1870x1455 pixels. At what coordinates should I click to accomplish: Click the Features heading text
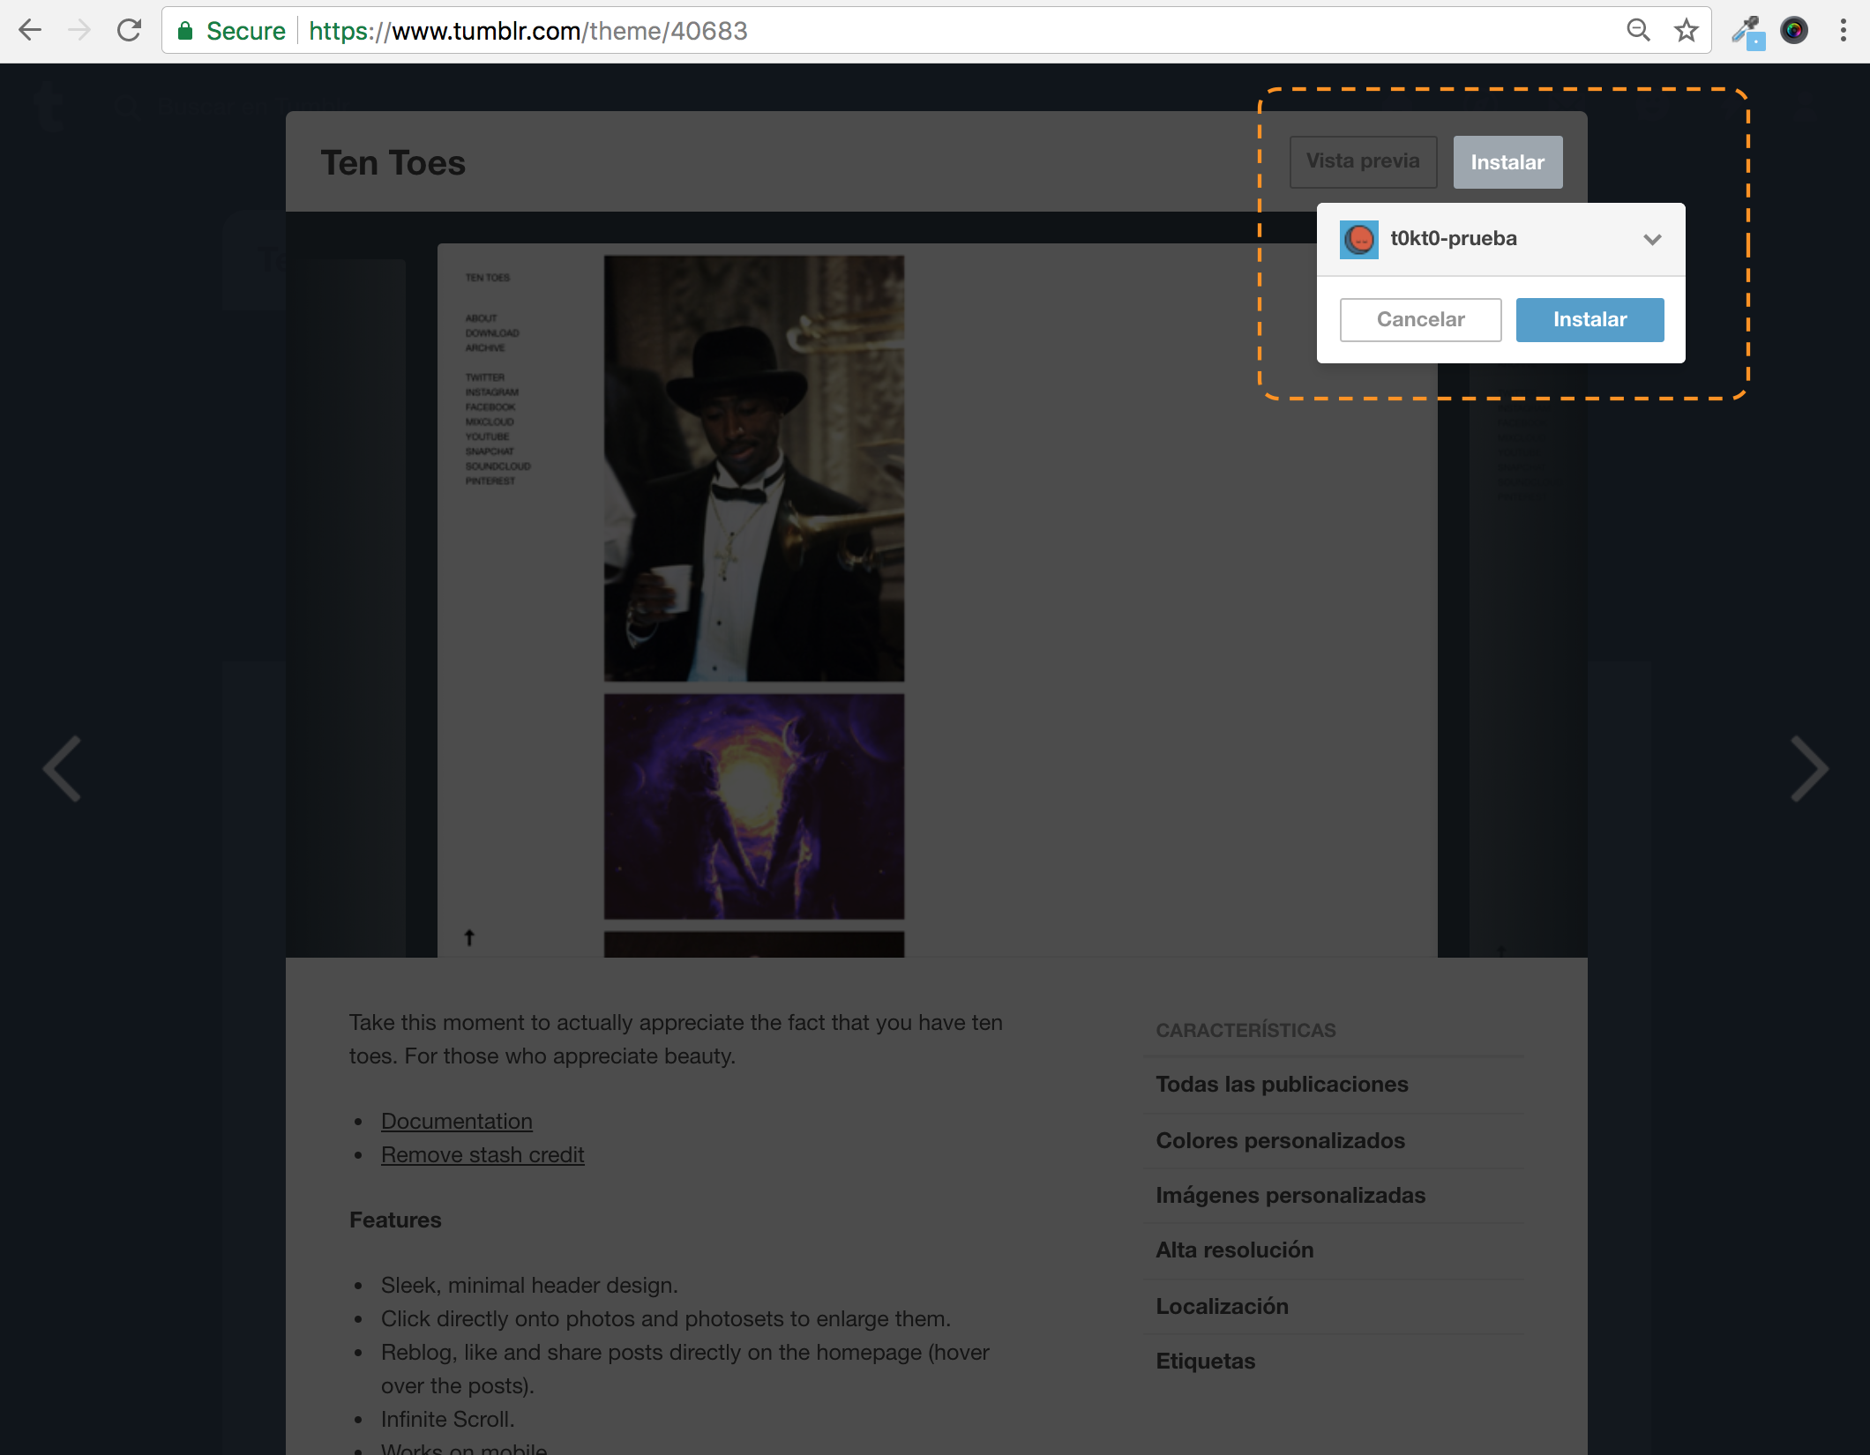(395, 1220)
